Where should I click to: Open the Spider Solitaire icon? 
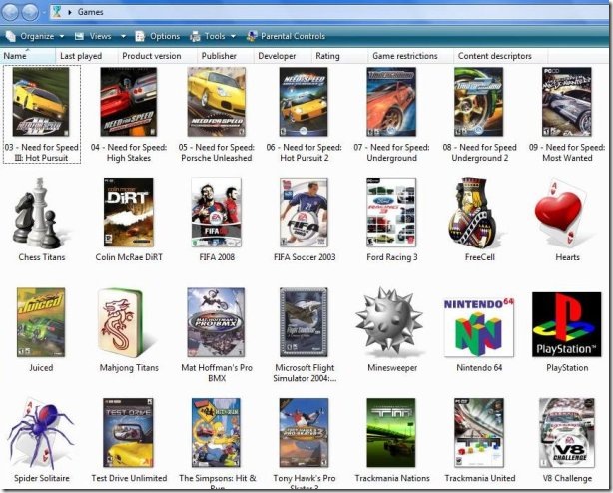[41, 434]
